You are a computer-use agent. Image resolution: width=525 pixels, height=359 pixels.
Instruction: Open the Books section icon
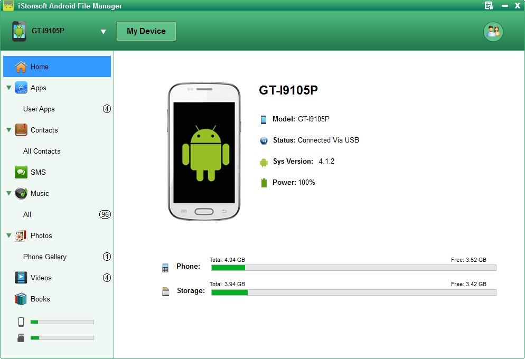(x=21, y=299)
